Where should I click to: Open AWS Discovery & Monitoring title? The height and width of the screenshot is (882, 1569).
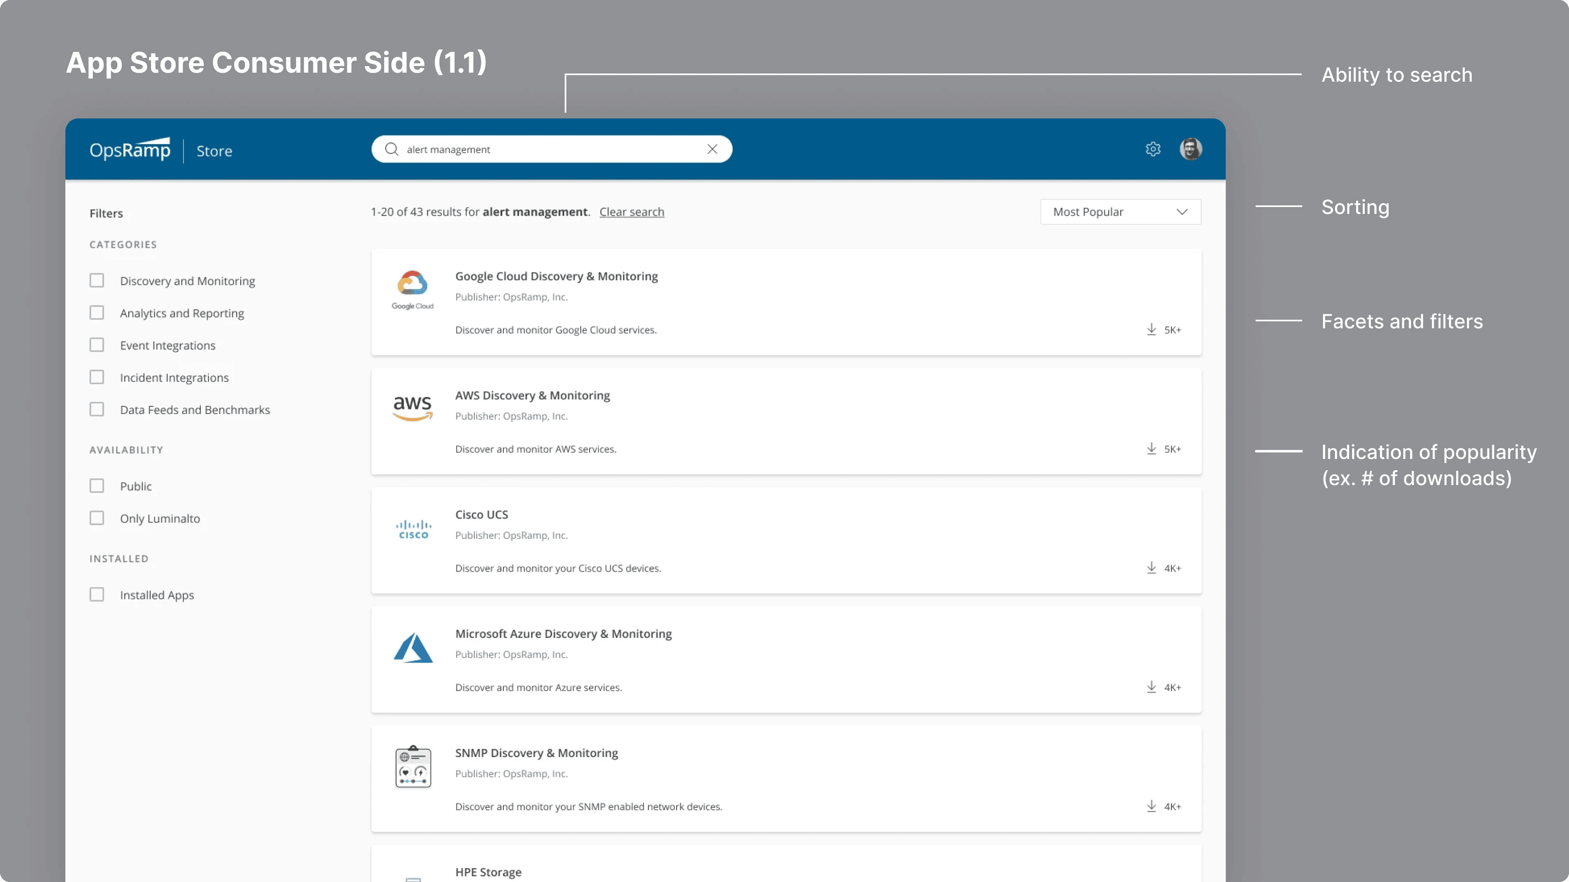[532, 396]
